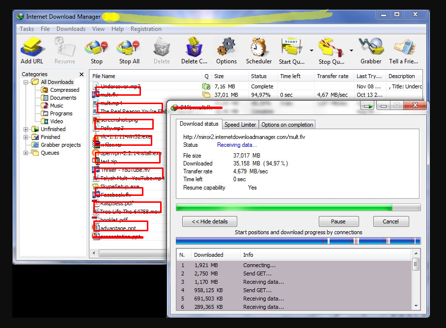
Task: Open the Tasks menu
Action: [27, 29]
